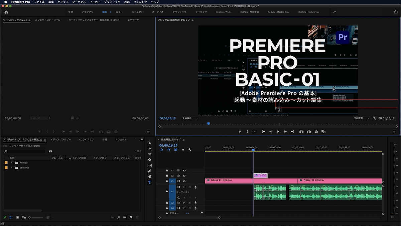401x226 pixels.
Task: Switch to カラー workspace tab
Action: coord(119,12)
